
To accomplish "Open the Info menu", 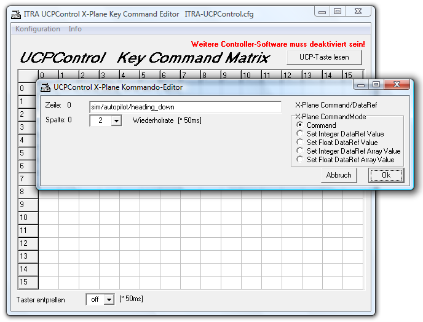I will [x=75, y=29].
